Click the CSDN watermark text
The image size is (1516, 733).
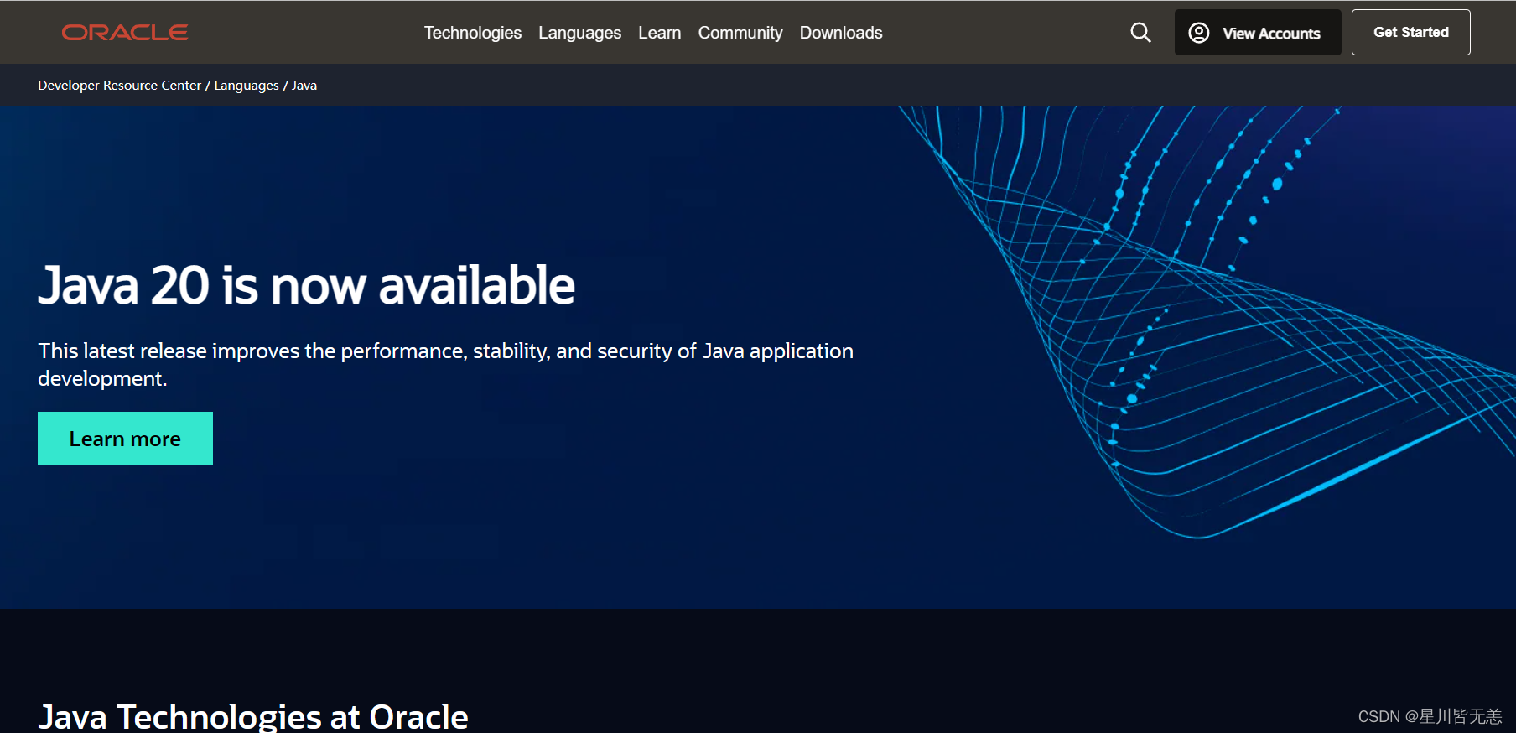click(x=1429, y=716)
